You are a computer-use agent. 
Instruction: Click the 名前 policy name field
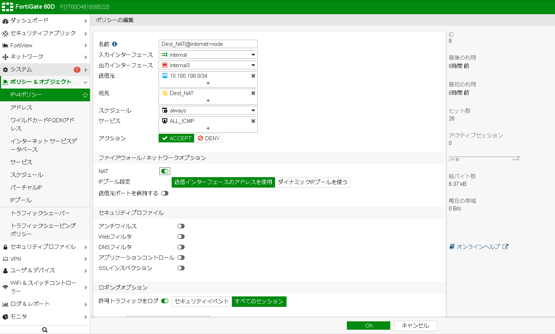tap(208, 44)
